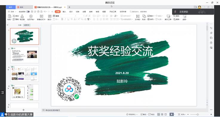Insert a text box via 文本框 icon
This screenshot has width=220, height=117.
[138, 16]
